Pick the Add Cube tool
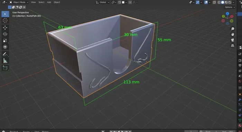The image size is (242, 132). tap(5, 68)
